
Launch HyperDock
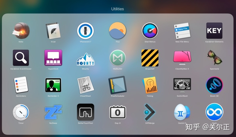coord(53,58)
